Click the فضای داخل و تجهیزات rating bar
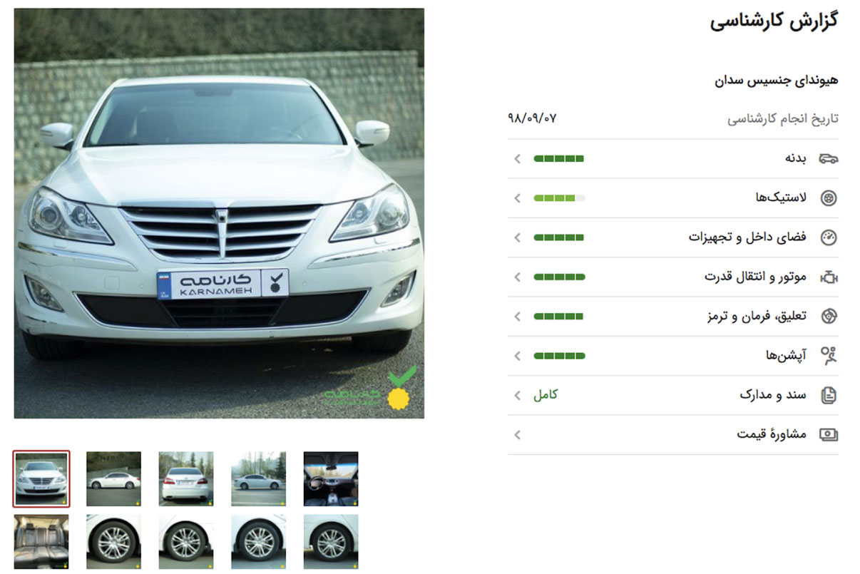The image size is (860, 574). [559, 237]
